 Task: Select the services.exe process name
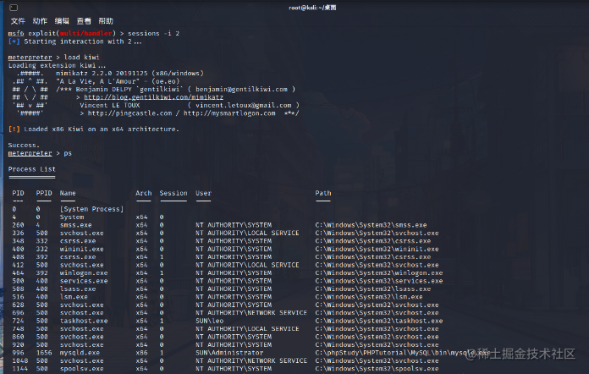pyautogui.click(x=84, y=281)
